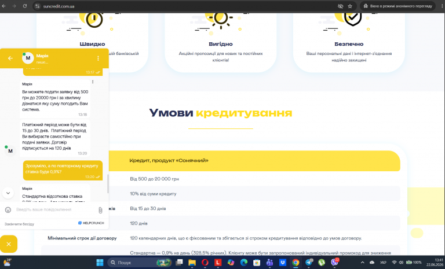Open Dropbox from the taskbar

(283, 263)
